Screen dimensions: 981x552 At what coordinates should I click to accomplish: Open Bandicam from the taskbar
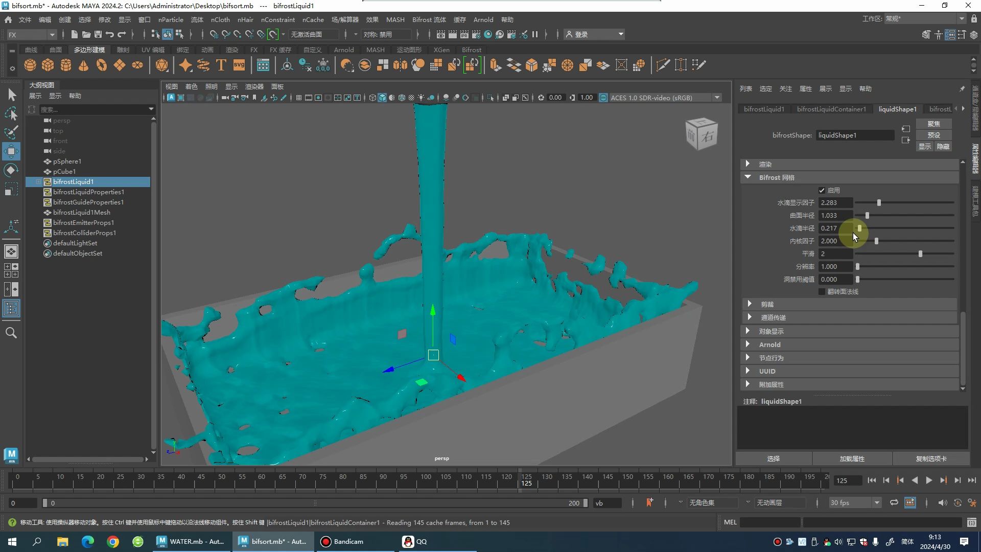342,542
